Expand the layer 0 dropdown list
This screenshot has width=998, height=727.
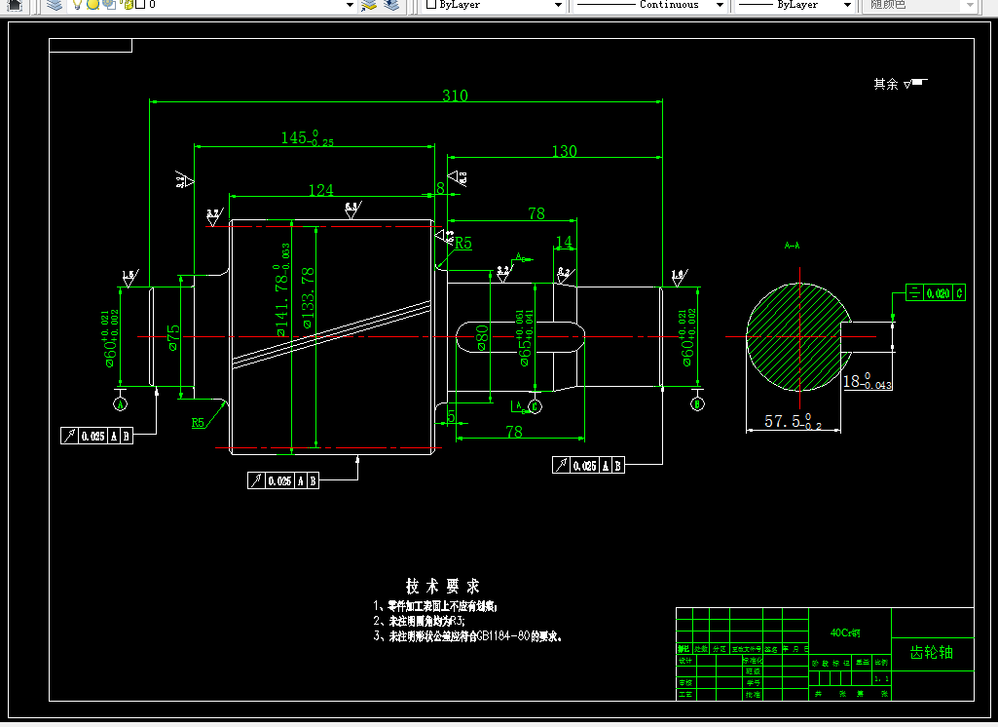point(350,5)
